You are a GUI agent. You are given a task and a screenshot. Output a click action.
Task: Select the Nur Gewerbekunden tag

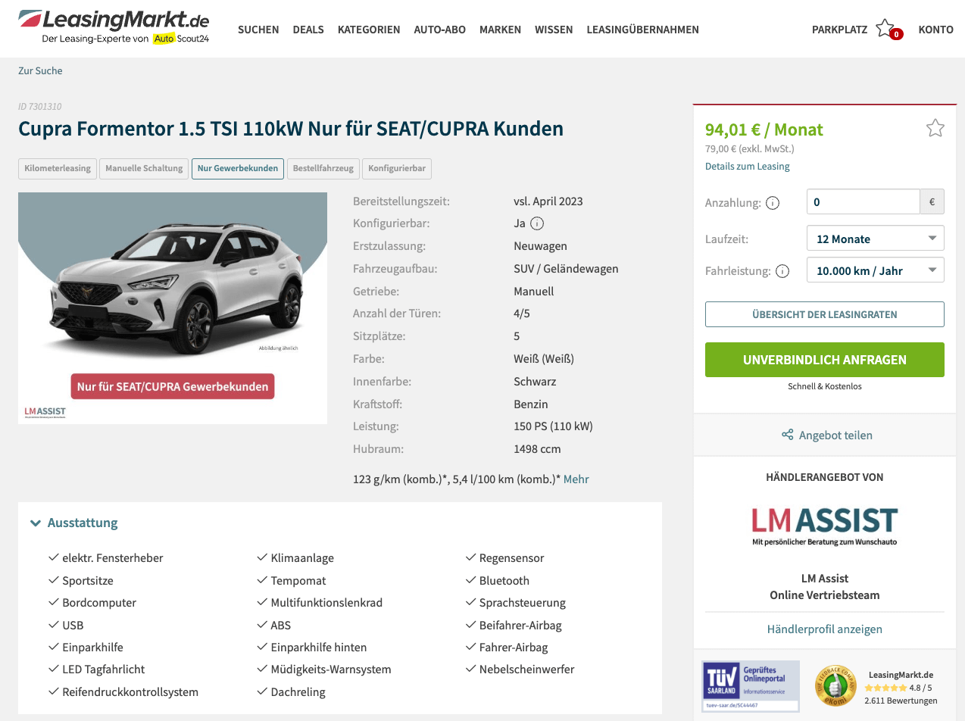click(238, 168)
